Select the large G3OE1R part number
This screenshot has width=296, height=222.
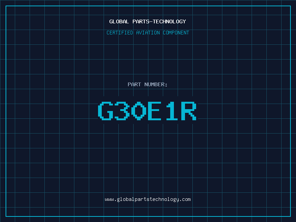click(x=147, y=111)
